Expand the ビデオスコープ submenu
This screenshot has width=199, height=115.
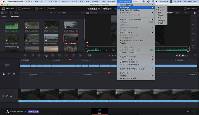(x=136, y=33)
